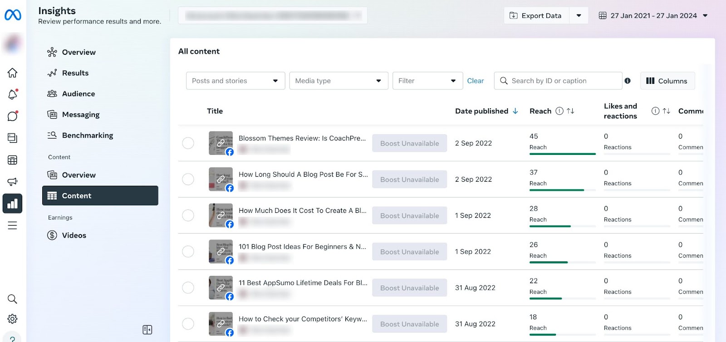Open the Blossom Themes Review post thumbnail
726x342 pixels.
click(x=221, y=143)
